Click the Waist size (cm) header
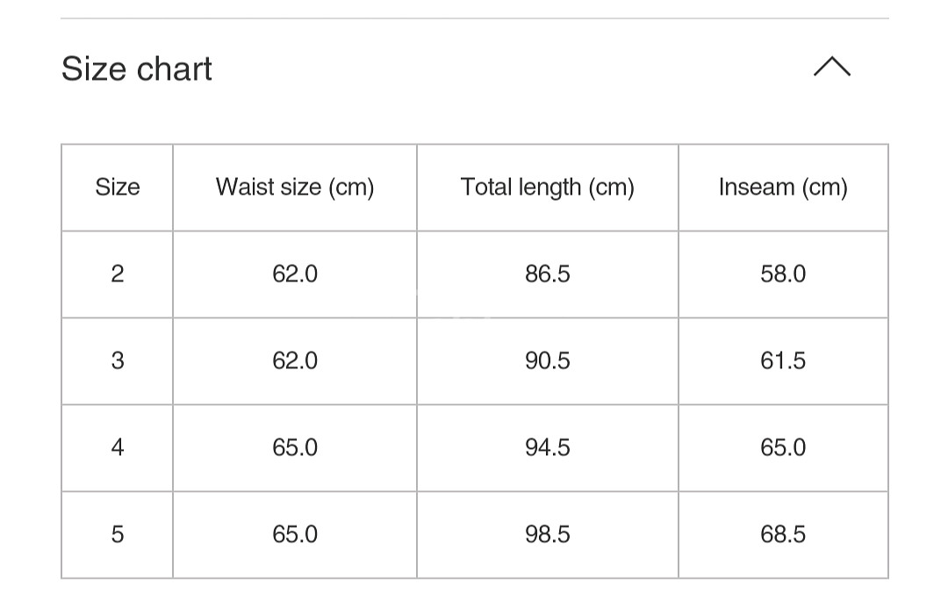Viewport: 948px width, 605px height. tap(295, 187)
